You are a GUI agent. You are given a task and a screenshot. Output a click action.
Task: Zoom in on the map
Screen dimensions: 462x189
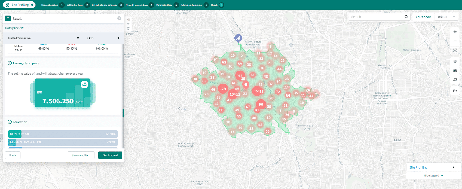[x=455, y=32]
